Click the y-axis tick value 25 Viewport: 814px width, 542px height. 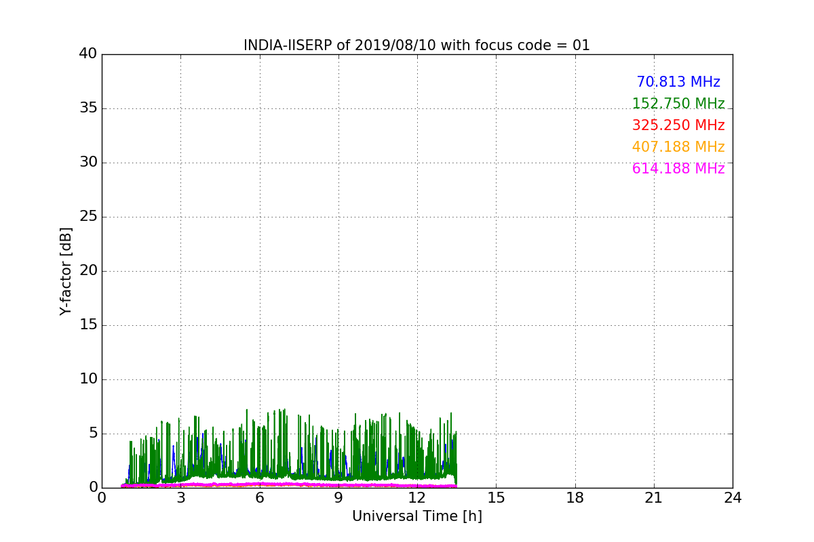click(88, 217)
